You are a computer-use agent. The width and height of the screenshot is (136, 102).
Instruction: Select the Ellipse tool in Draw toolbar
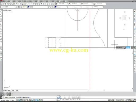(1, 34)
